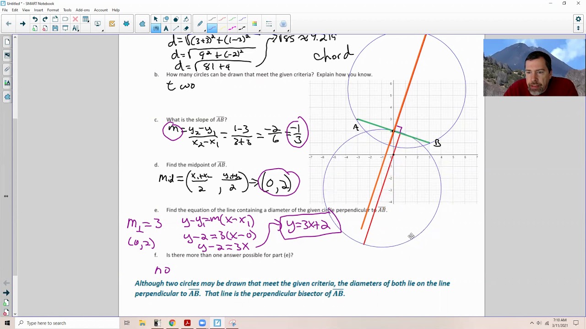Screen dimensions: 586x329
Task: Open the View menu
Action: 26,10
